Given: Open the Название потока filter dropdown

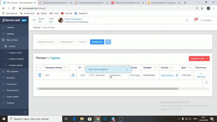Looking at the screenshot, I should 46,42.
